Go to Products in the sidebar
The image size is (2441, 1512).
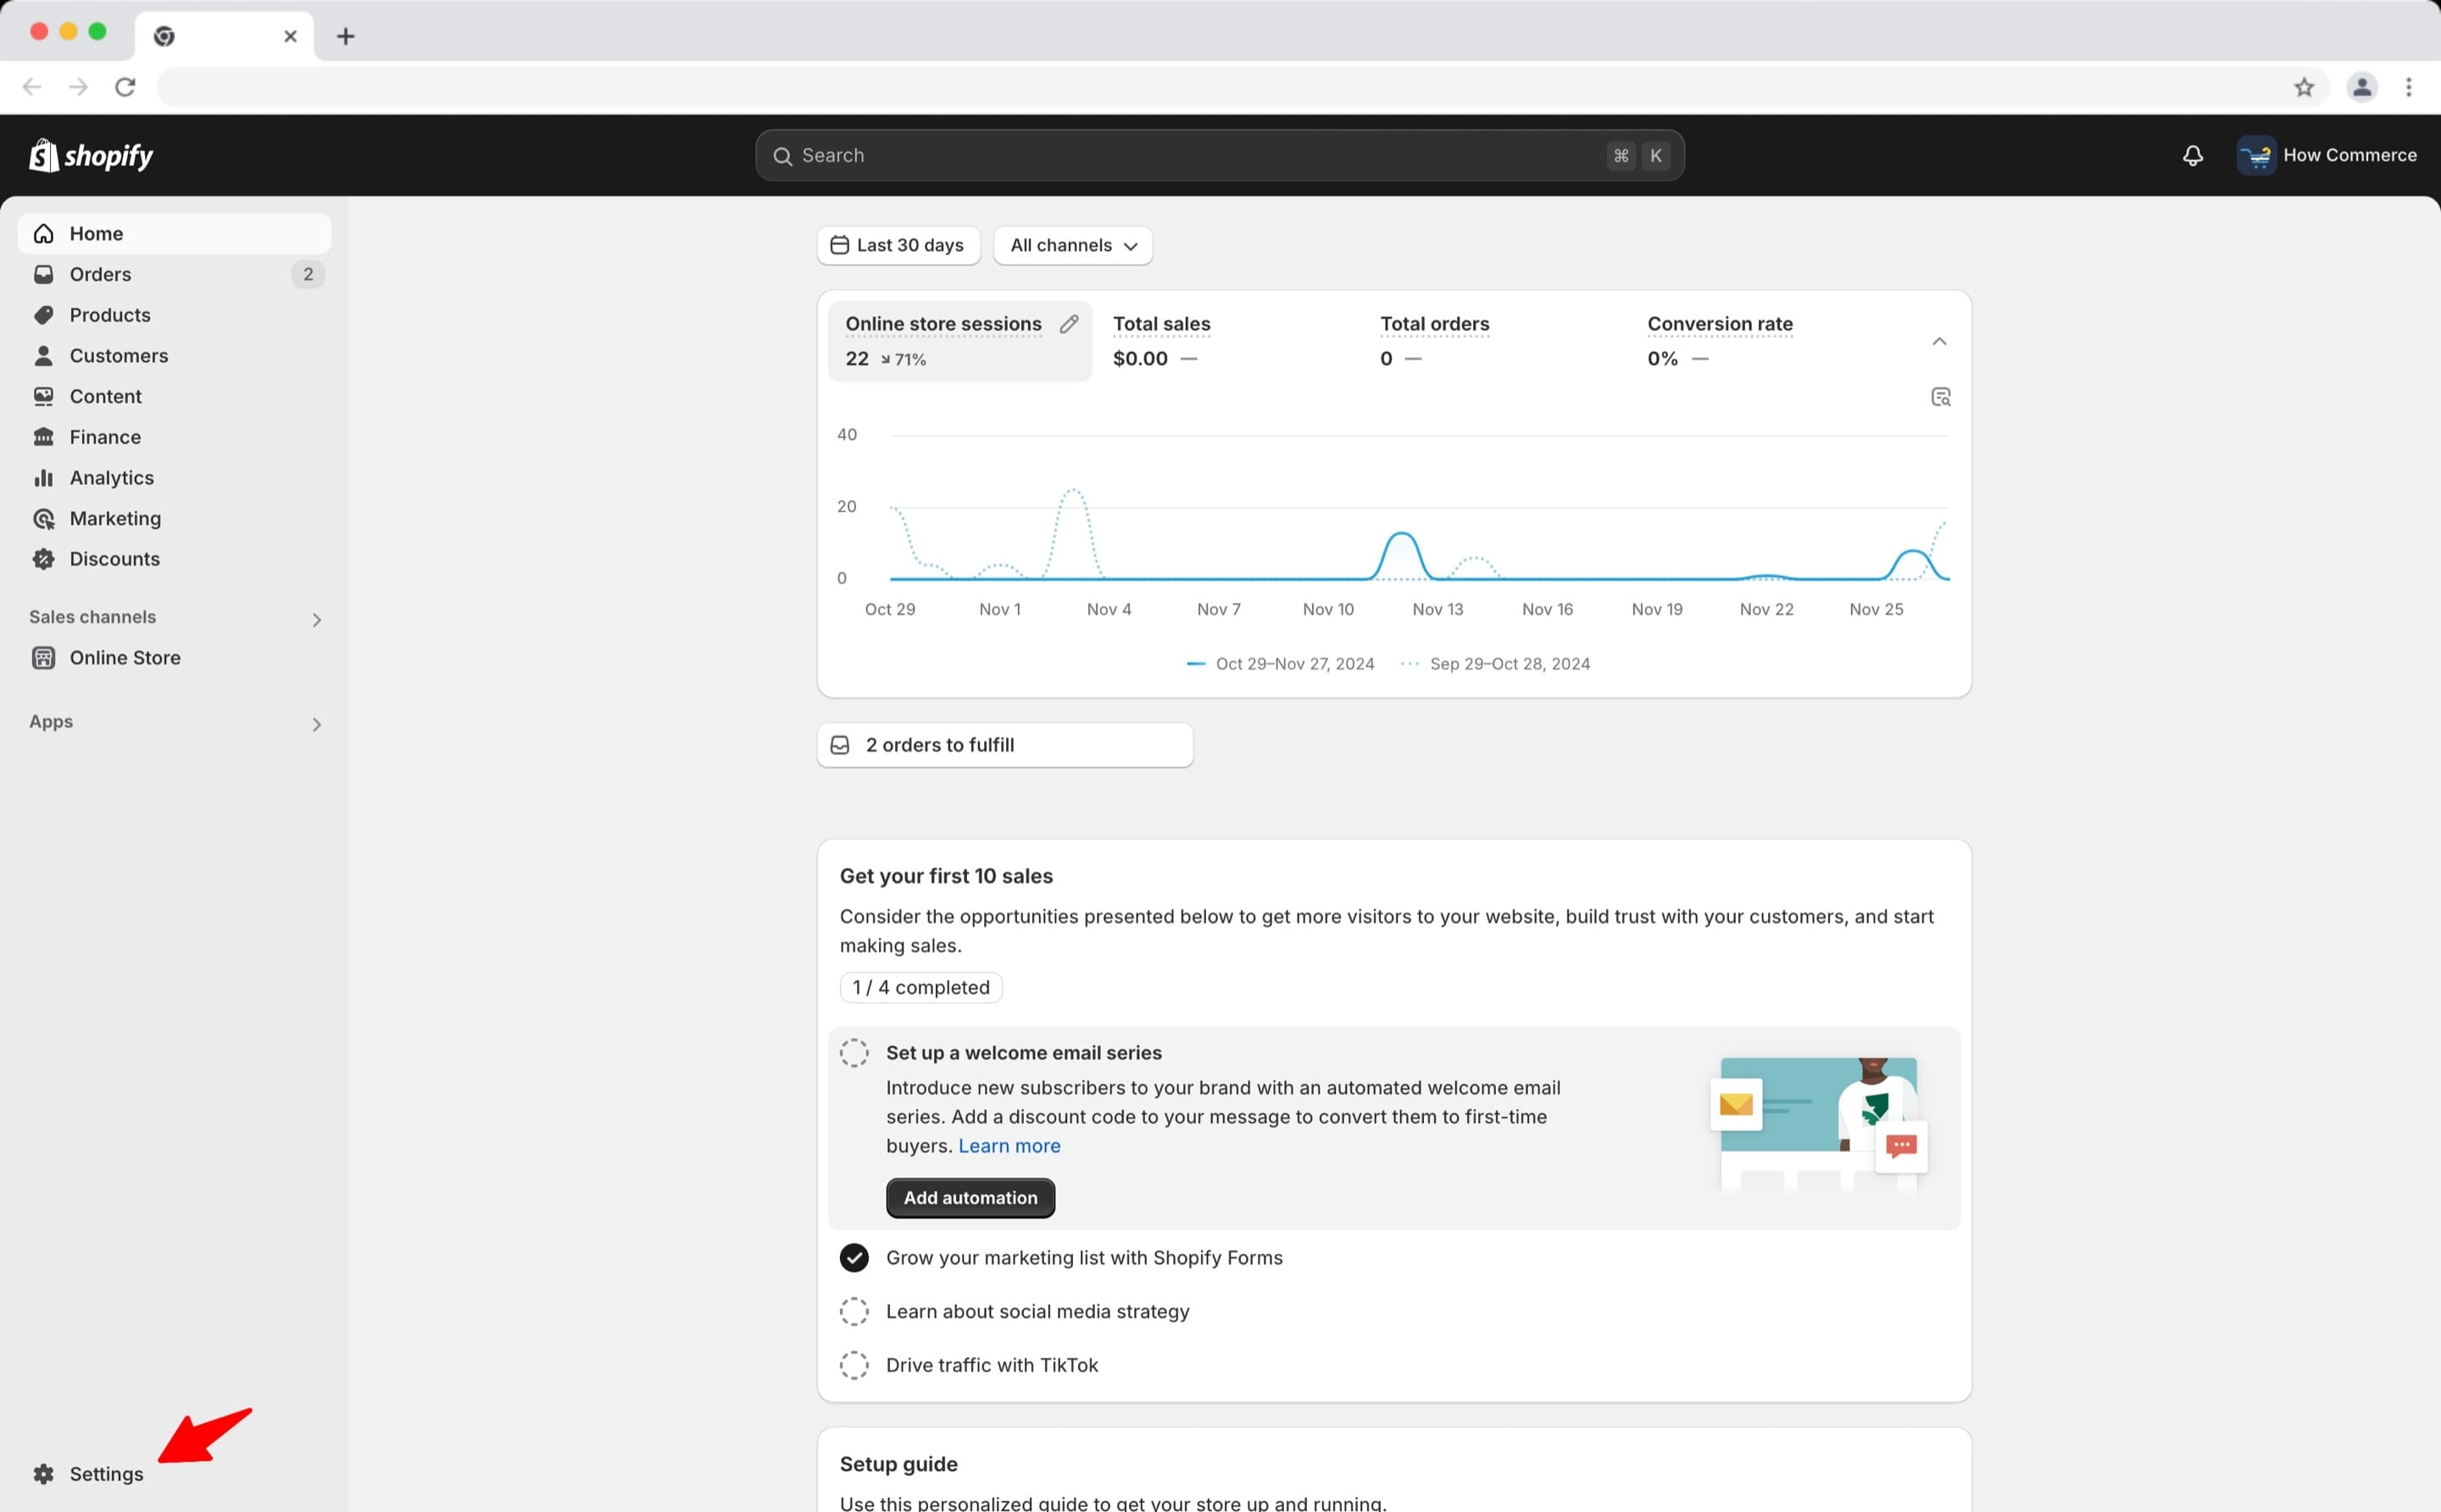(x=174, y=315)
